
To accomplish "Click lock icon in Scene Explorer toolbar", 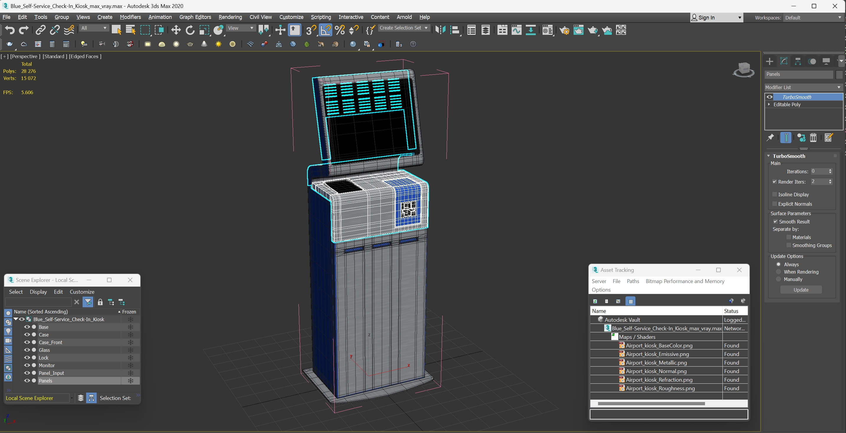I will point(100,302).
